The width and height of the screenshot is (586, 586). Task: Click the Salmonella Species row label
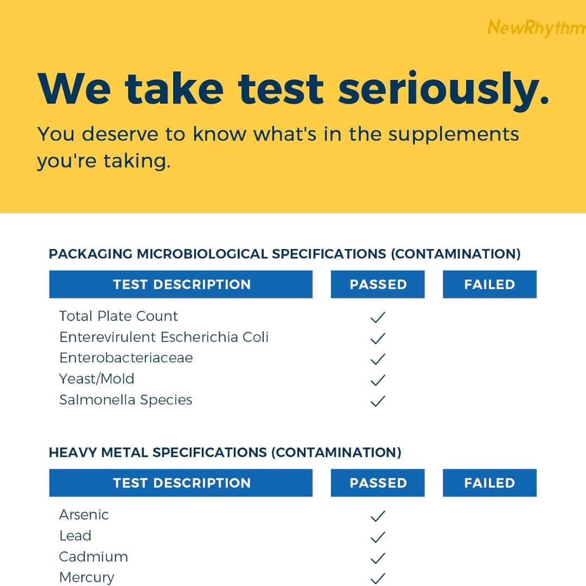[126, 400]
